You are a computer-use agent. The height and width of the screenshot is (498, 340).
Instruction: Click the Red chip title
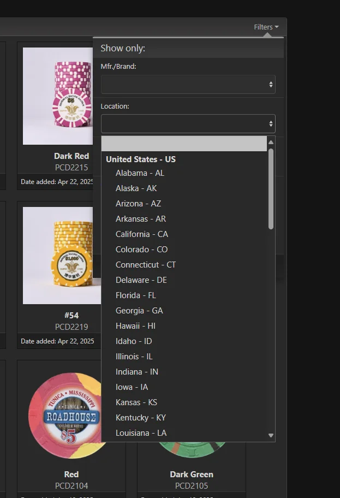(x=71, y=474)
